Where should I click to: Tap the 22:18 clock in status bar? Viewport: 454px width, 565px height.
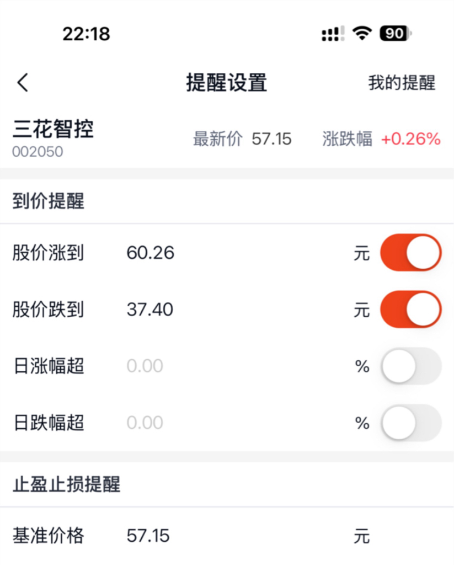point(86,34)
